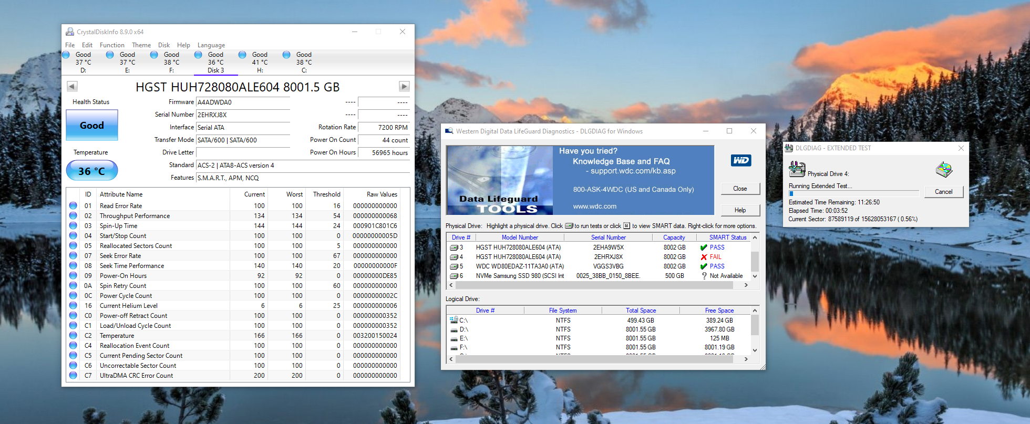Go to the next disk with the right arrow
The height and width of the screenshot is (424, 1030).
pyautogui.click(x=404, y=86)
